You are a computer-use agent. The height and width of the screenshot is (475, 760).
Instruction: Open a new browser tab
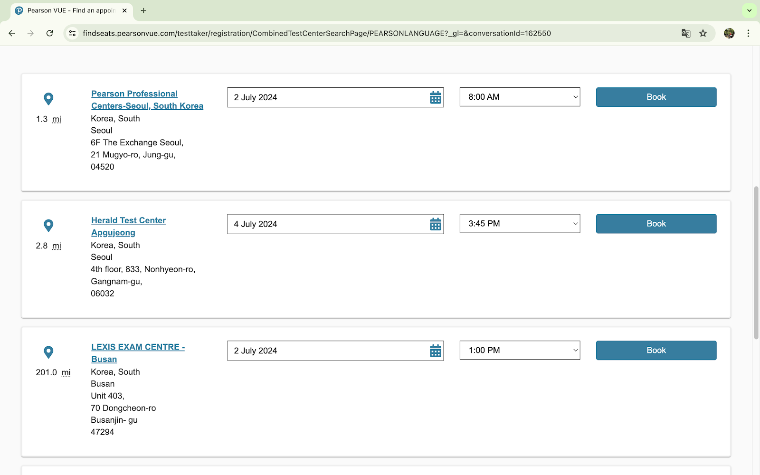pyautogui.click(x=143, y=10)
